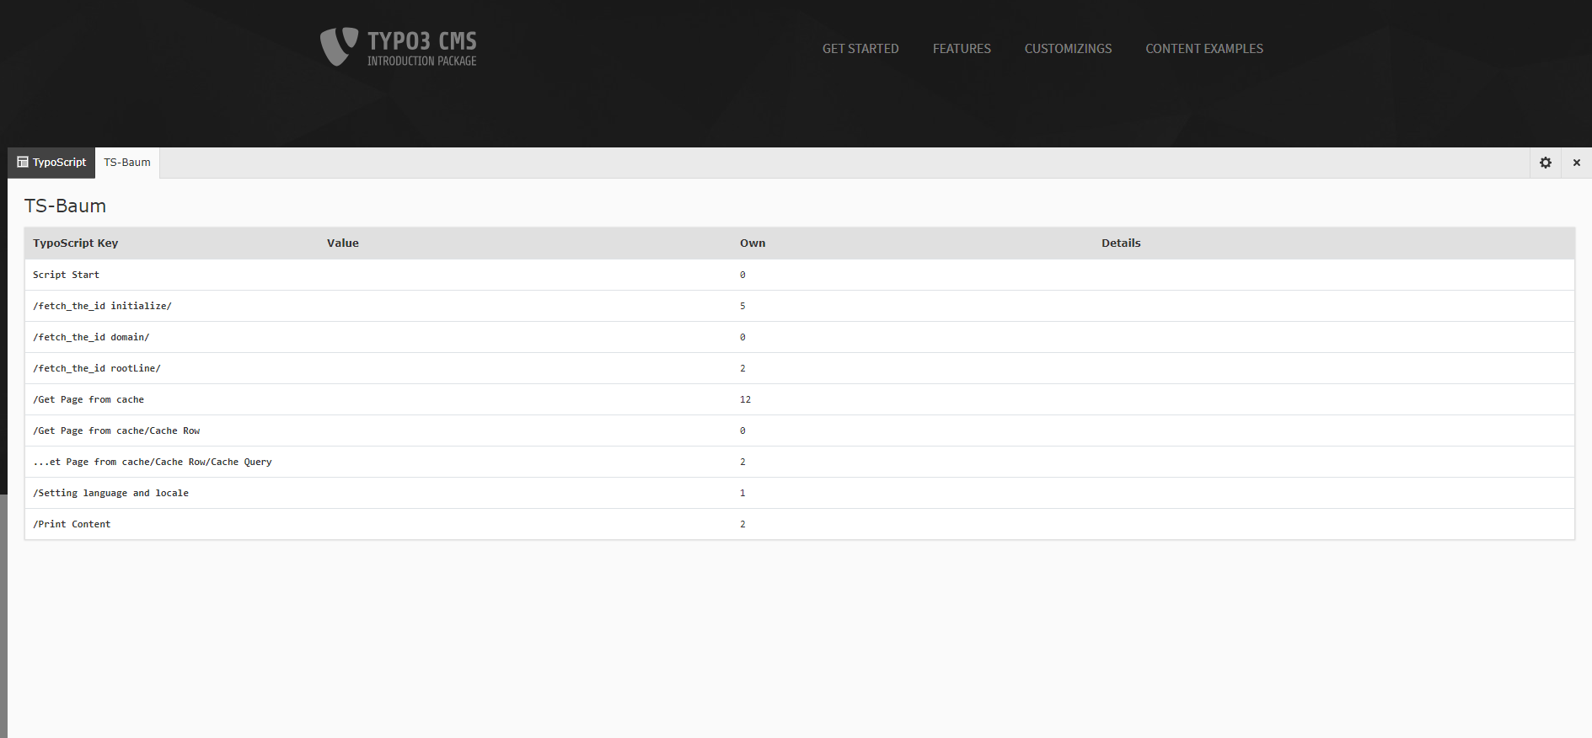
Task: Select the Script Start row
Action: coord(799,275)
